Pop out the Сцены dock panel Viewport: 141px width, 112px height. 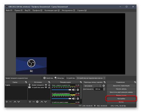(x=26, y=82)
